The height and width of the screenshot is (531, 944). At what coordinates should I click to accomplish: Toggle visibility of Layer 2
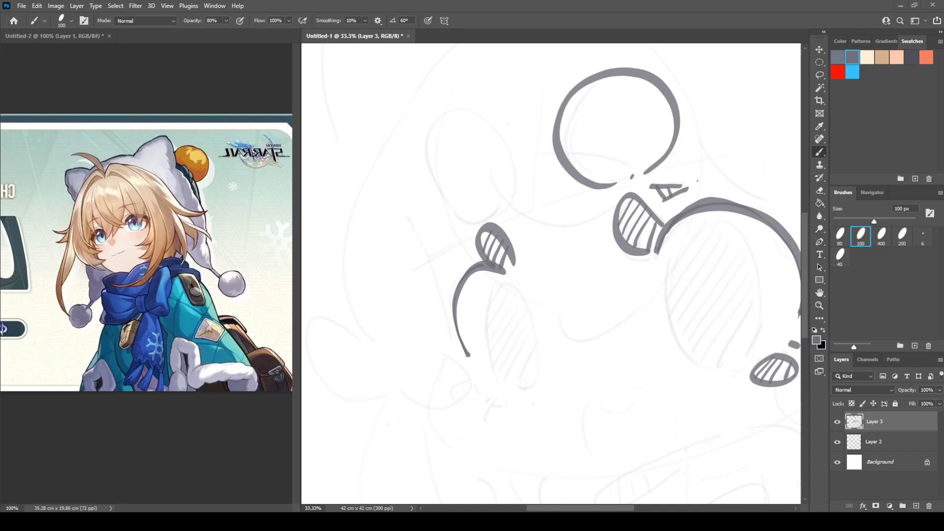coord(837,442)
